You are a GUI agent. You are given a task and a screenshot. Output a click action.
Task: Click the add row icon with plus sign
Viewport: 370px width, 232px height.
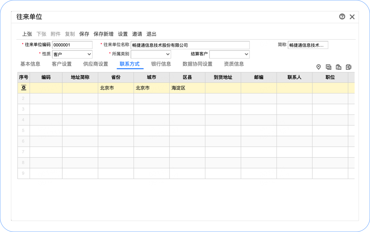pyautogui.click(x=328, y=67)
